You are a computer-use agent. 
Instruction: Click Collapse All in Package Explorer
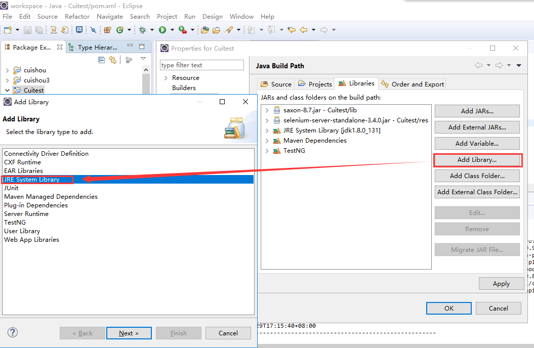[x=102, y=60]
